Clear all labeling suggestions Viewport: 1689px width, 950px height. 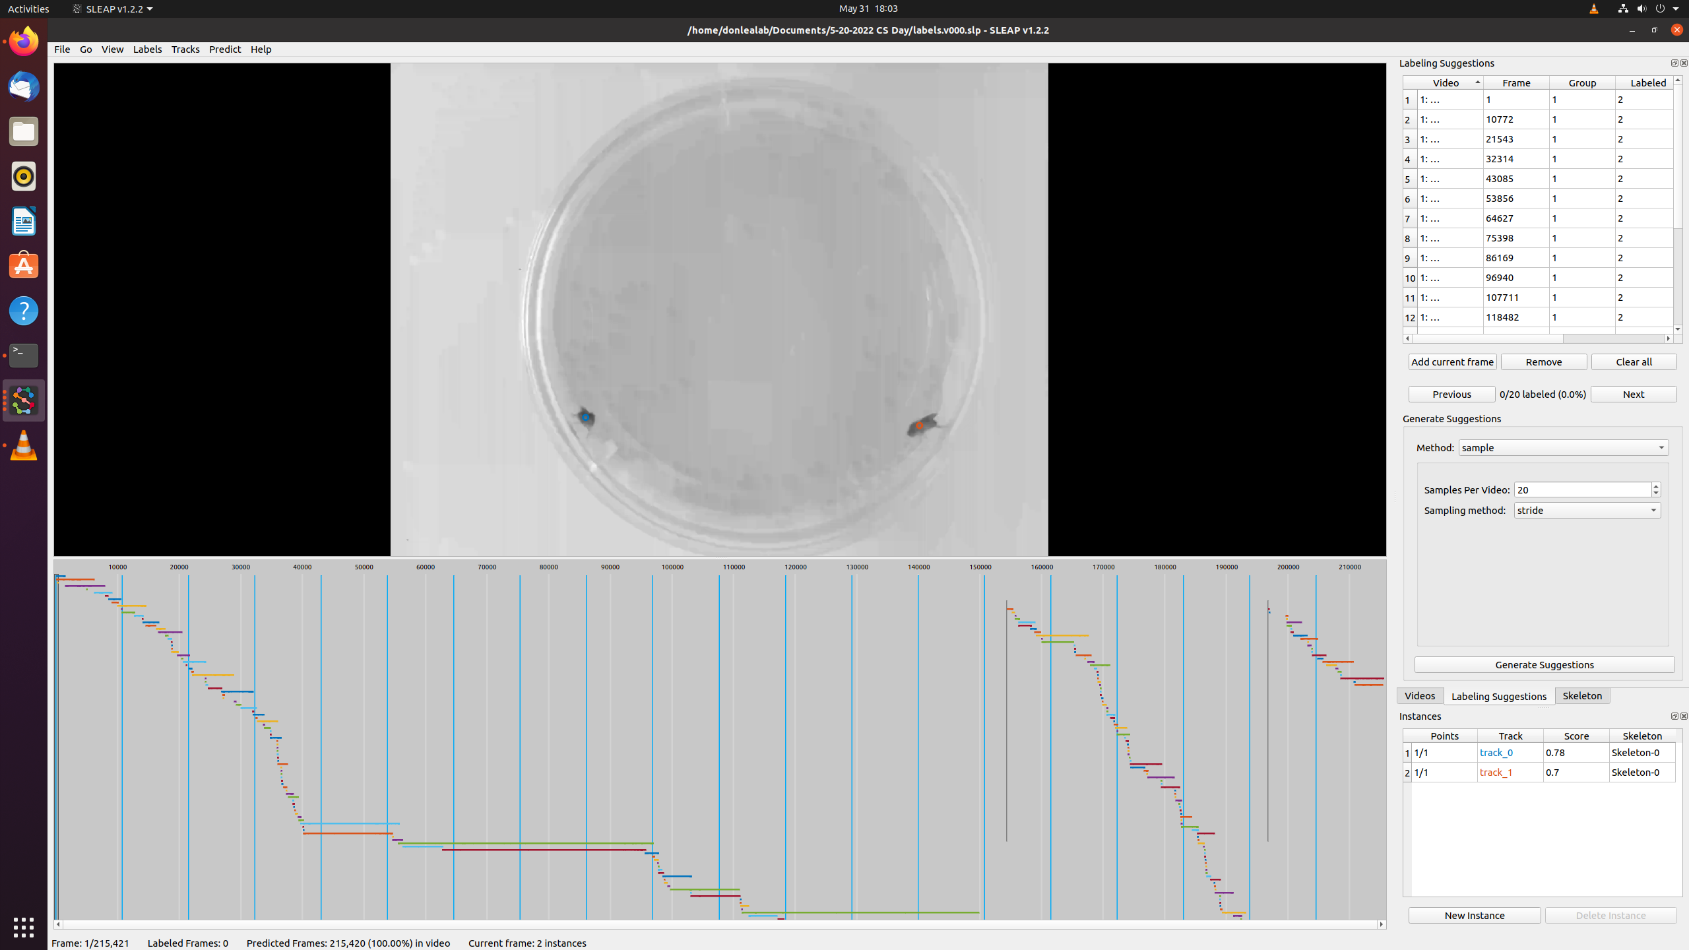tap(1634, 362)
